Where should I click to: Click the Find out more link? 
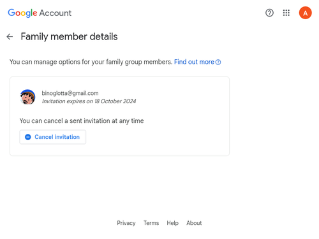click(x=194, y=62)
